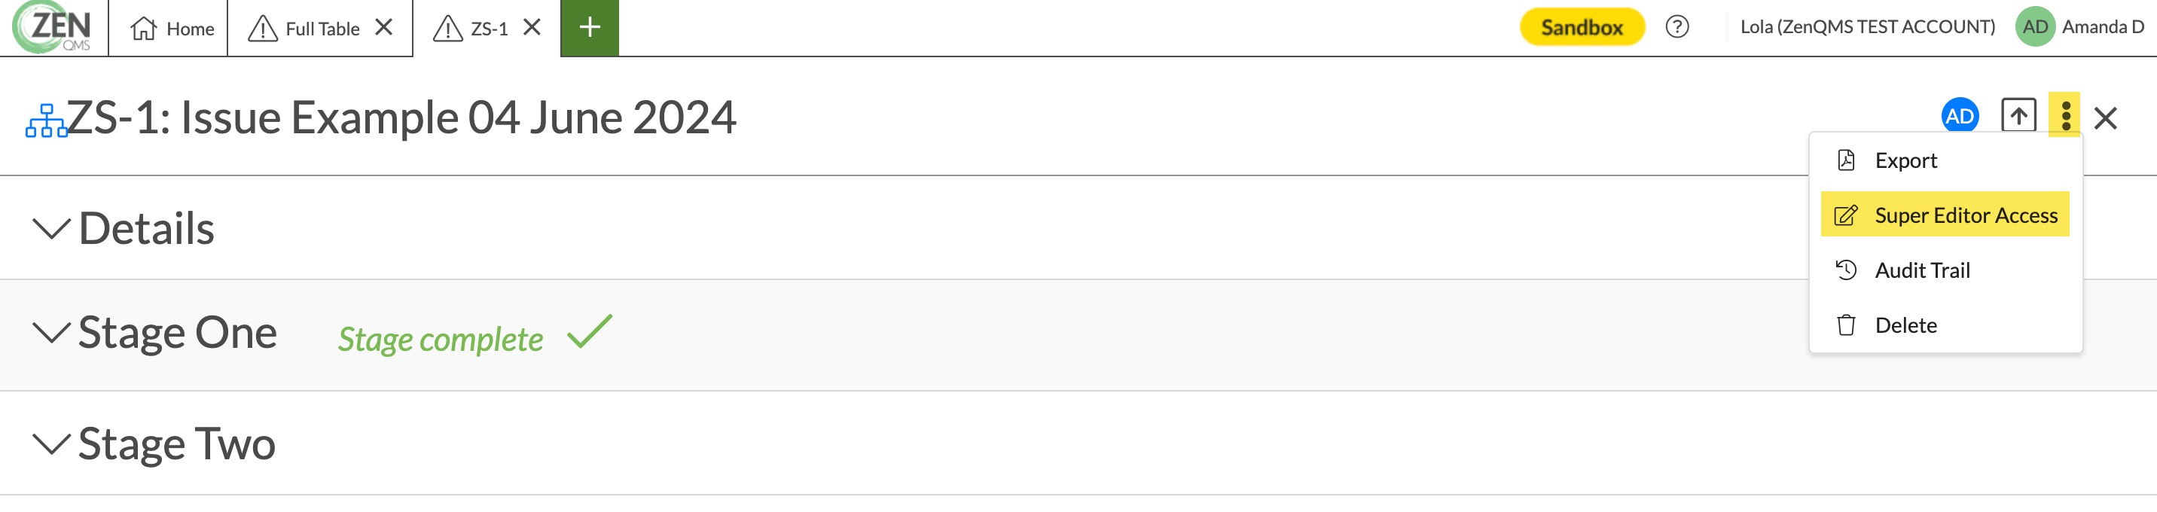The image size is (2157, 512).
Task: Click the upload arrow icon button
Action: (2018, 115)
